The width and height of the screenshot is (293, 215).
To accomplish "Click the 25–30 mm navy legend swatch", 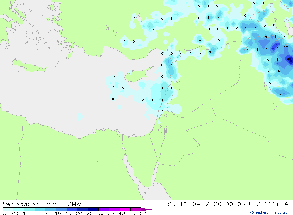I will click(93, 209).
